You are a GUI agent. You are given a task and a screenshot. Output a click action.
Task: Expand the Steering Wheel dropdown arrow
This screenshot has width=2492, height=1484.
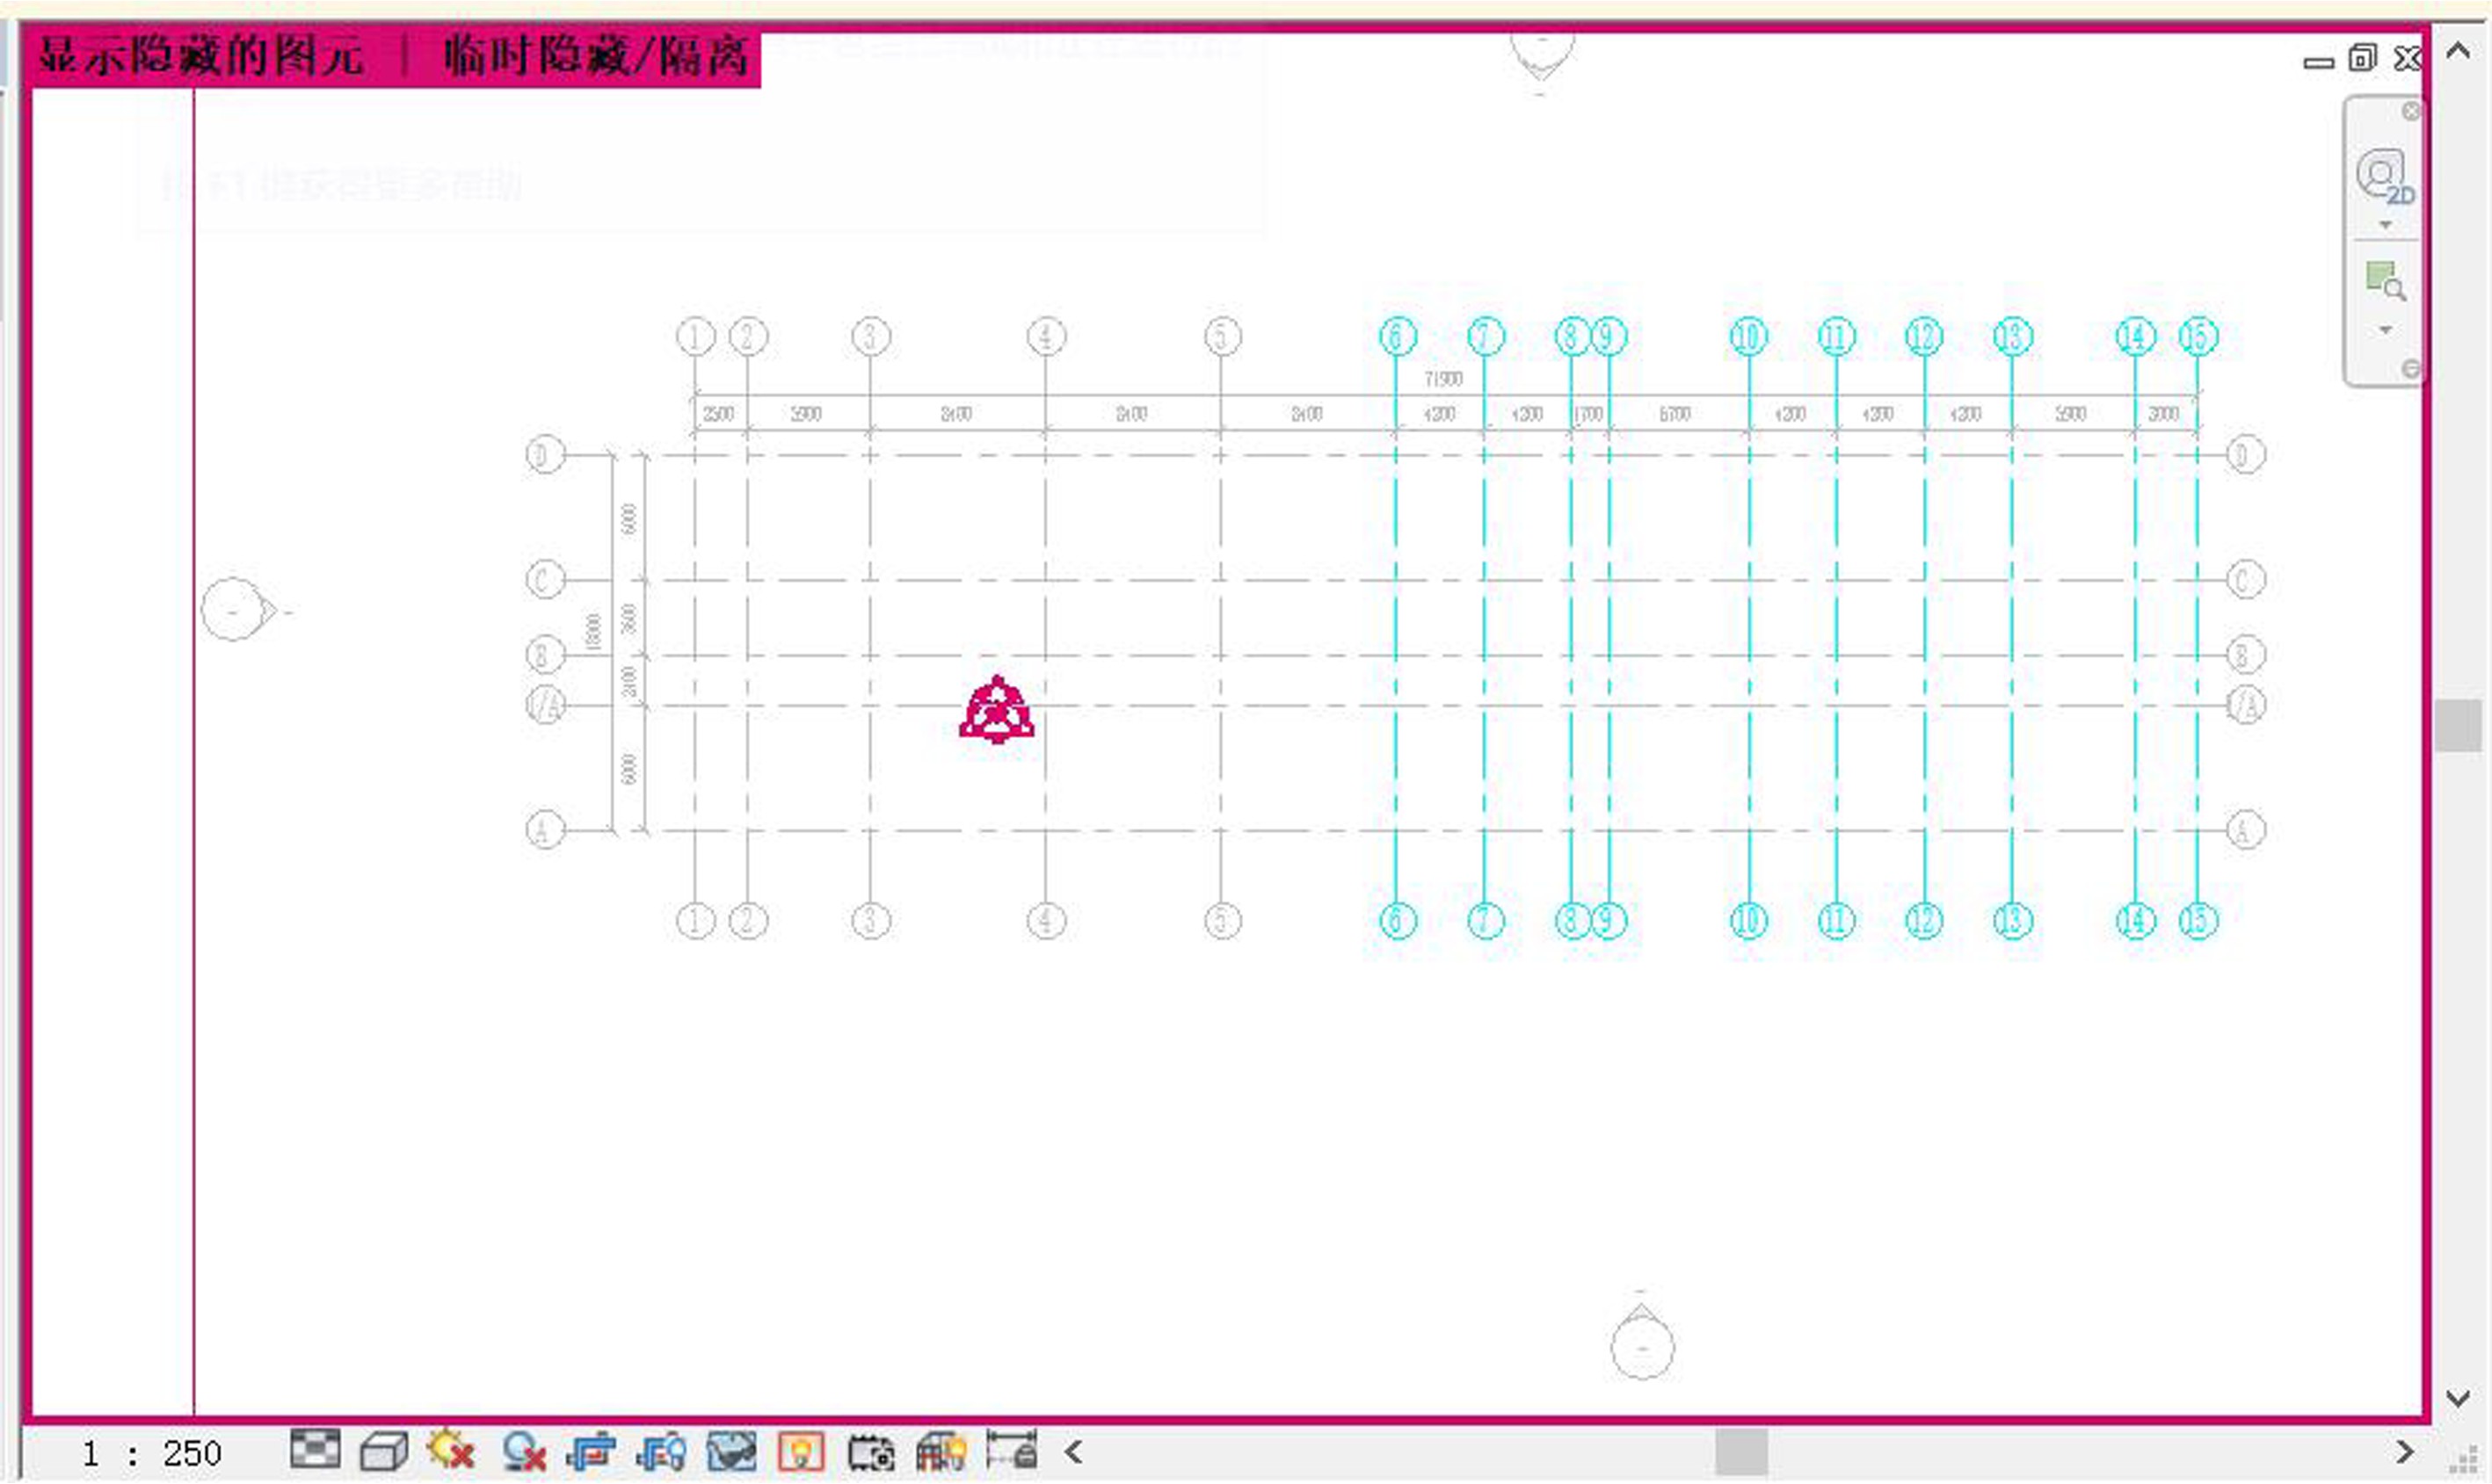coord(2386,225)
